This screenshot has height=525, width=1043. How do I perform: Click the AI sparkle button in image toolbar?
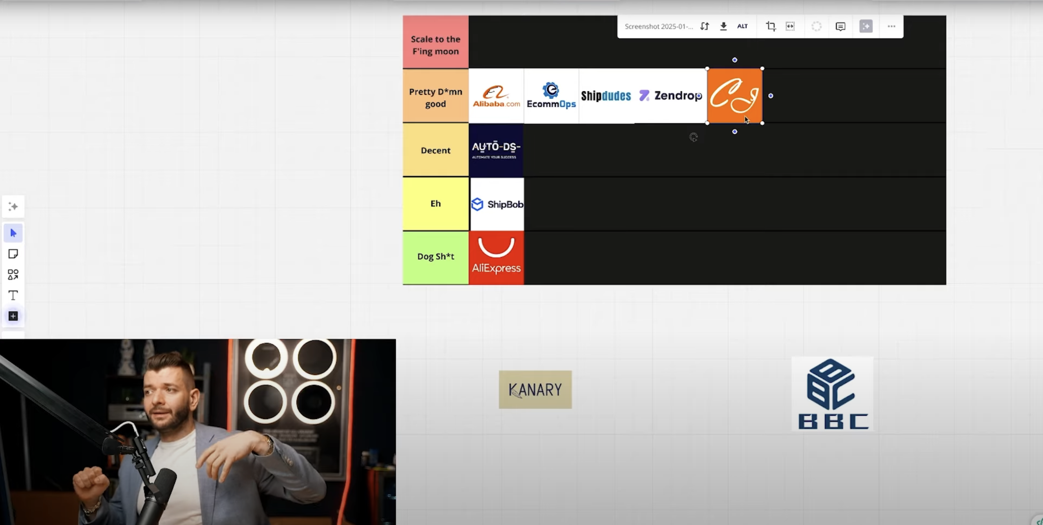[866, 27]
